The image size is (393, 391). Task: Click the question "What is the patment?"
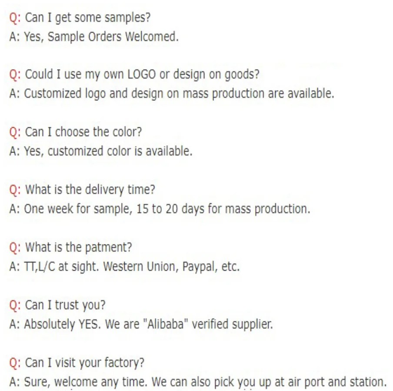[x=79, y=247]
